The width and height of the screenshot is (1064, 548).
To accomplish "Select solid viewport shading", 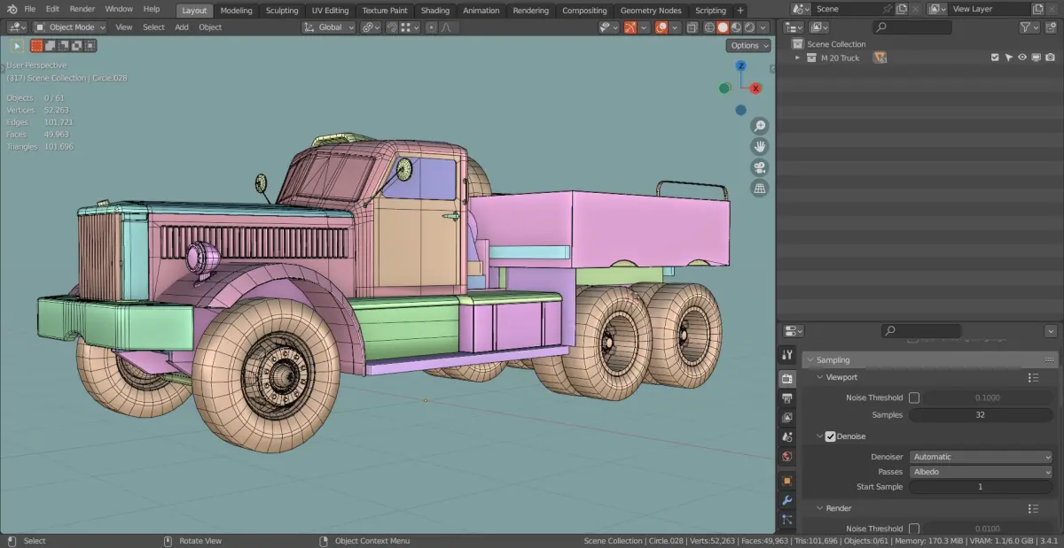I will click(723, 27).
